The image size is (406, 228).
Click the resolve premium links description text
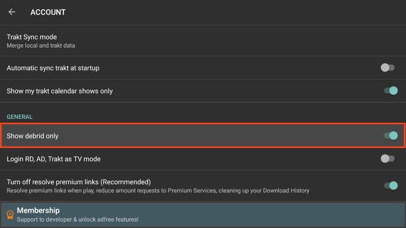pos(158,190)
